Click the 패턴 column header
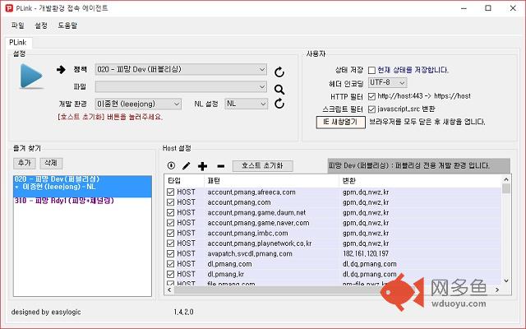 click(x=271, y=181)
